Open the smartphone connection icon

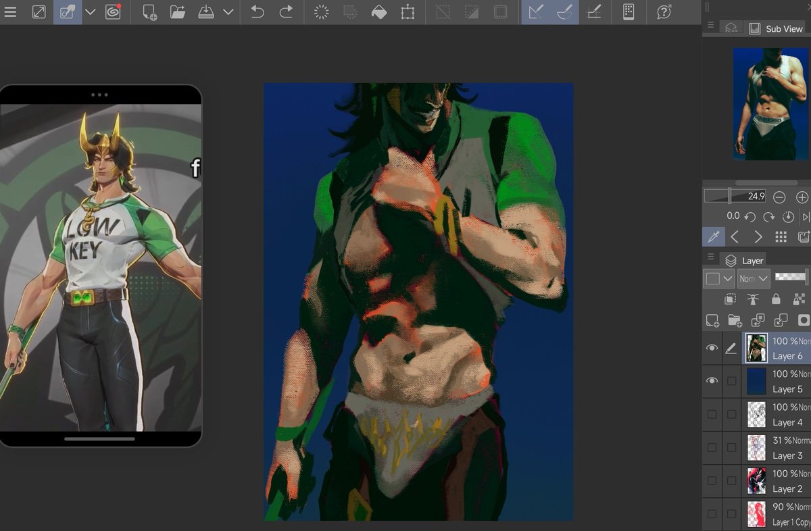point(629,11)
